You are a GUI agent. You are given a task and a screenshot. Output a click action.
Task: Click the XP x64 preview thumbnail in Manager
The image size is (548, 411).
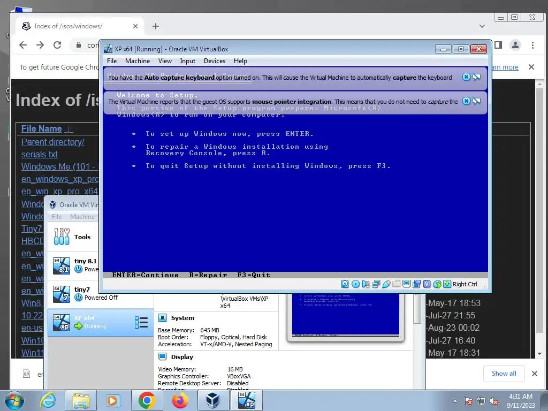tap(345, 316)
